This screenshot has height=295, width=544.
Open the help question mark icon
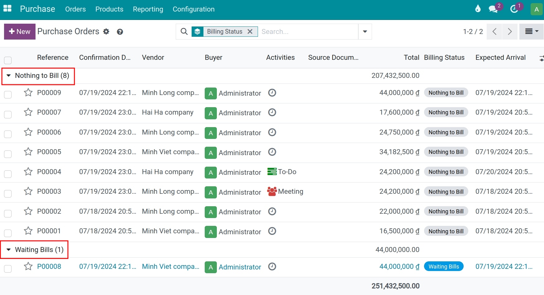tap(120, 32)
